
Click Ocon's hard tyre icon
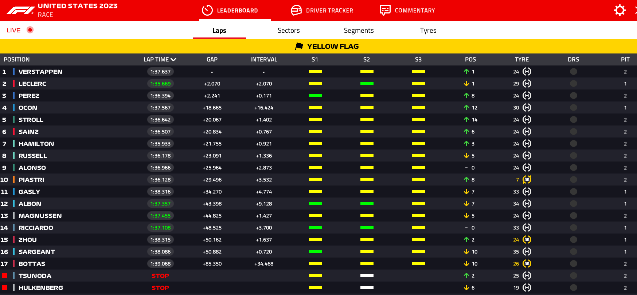click(x=527, y=108)
